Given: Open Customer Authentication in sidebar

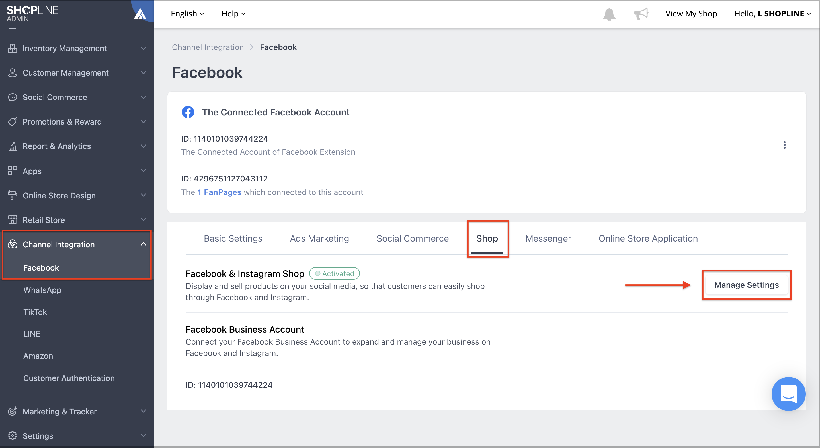Looking at the screenshot, I should 69,378.
